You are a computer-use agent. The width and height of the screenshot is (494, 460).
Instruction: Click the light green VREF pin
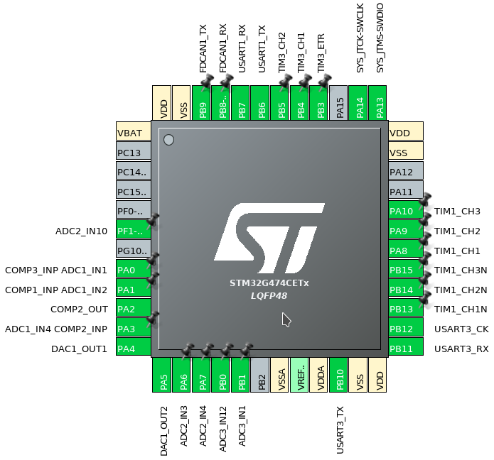click(300, 375)
